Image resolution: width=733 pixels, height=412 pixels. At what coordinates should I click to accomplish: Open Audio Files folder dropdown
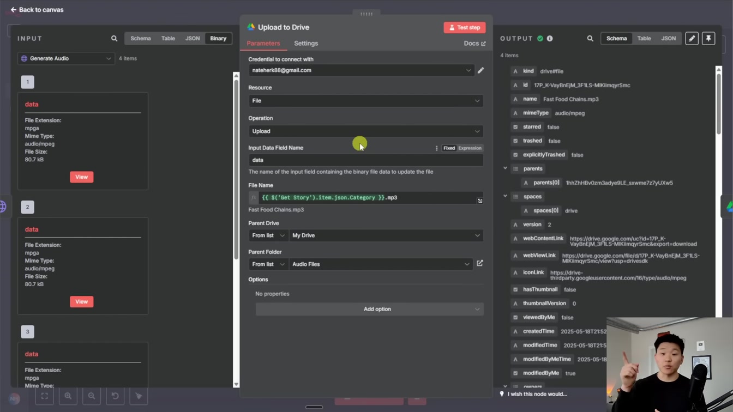point(381,264)
